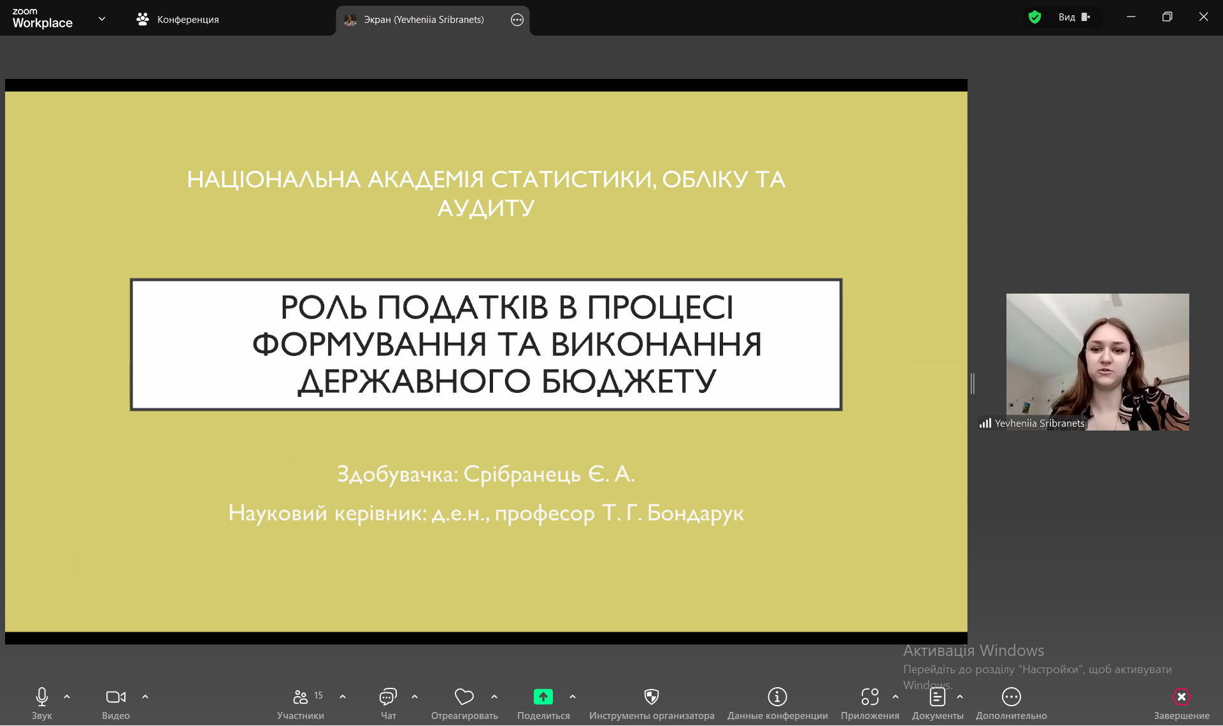Image resolution: width=1223 pixels, height=726 pixels.
Task: Click the green Share screen icon
Action: click(543, 697)
